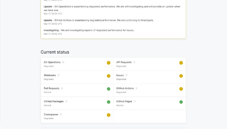The width and height of the screenshot is (227, 129).
Task: Select the Issues component name
Action: click(x=120, y=75)
